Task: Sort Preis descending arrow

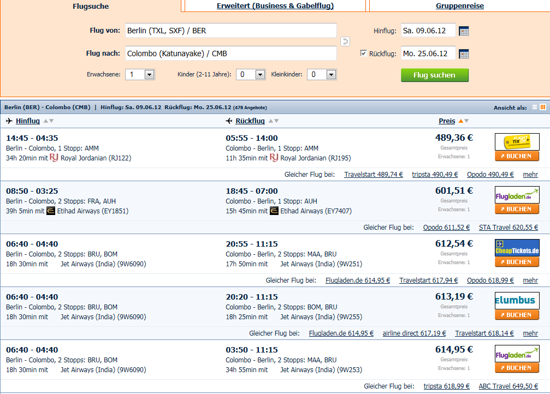Action: click(x=466, y=121)
